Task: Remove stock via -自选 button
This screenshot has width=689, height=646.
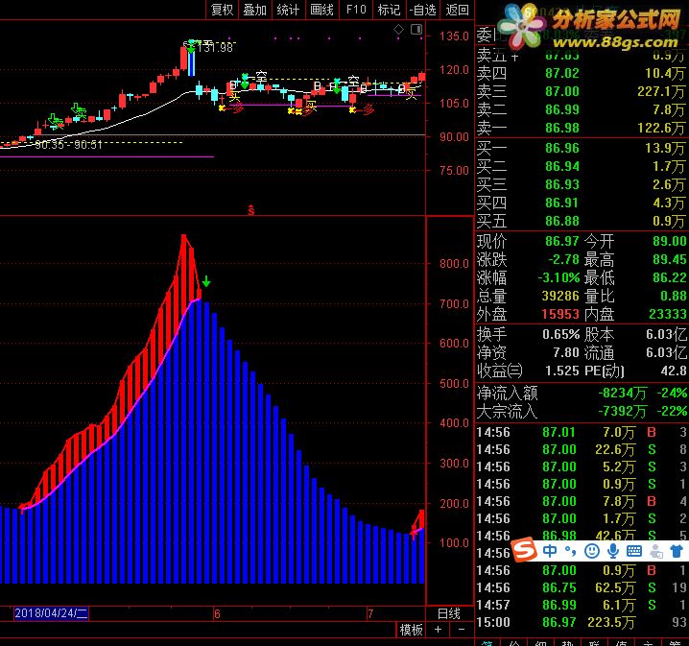Action: coord(422,10)
